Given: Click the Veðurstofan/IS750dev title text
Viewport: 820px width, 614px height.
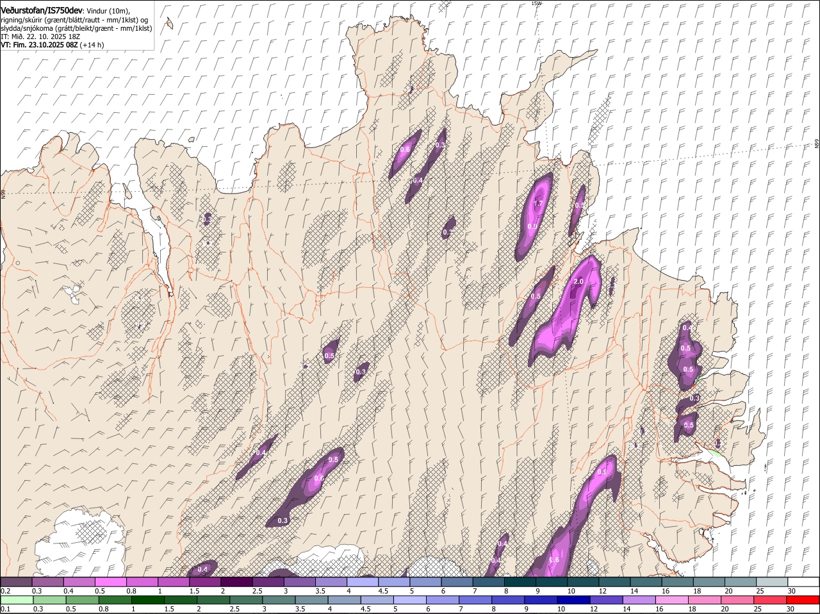Looking at the screenshot, I should [42, 11].
